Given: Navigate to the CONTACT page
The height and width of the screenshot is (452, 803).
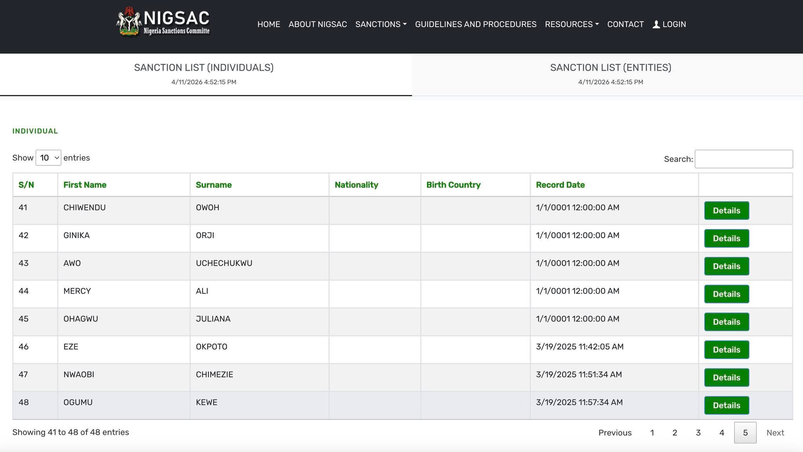Looking at the screenshot, I should pyautogui.click(x=625, y=24).
